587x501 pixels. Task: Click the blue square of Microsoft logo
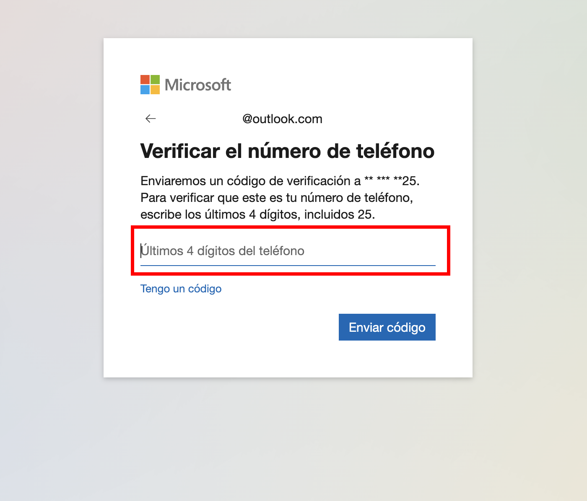pos(145,90)
